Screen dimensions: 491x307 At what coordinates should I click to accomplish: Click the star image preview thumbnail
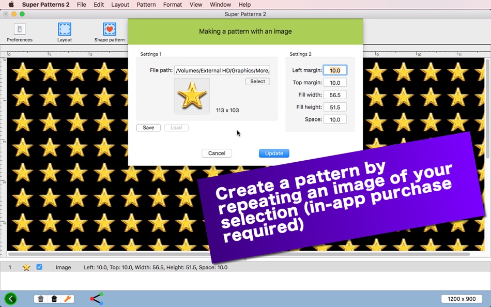pos(192,96)
